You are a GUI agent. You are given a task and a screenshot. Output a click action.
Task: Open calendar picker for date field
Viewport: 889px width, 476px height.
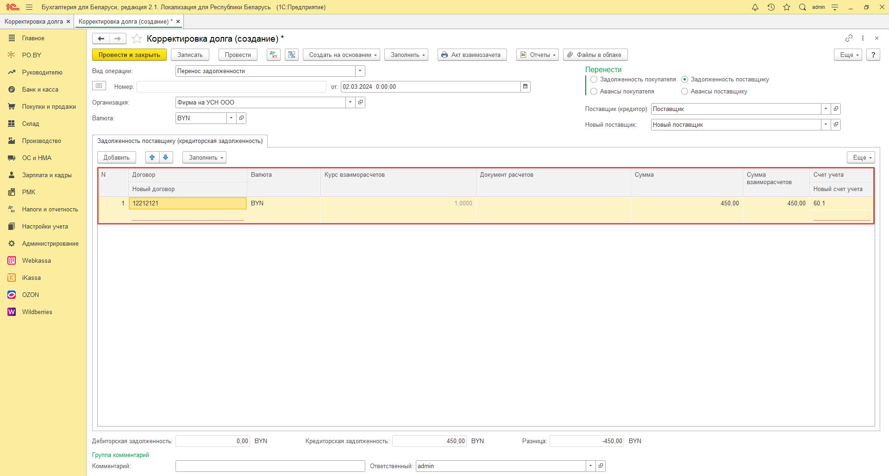[x=525, y=87]
